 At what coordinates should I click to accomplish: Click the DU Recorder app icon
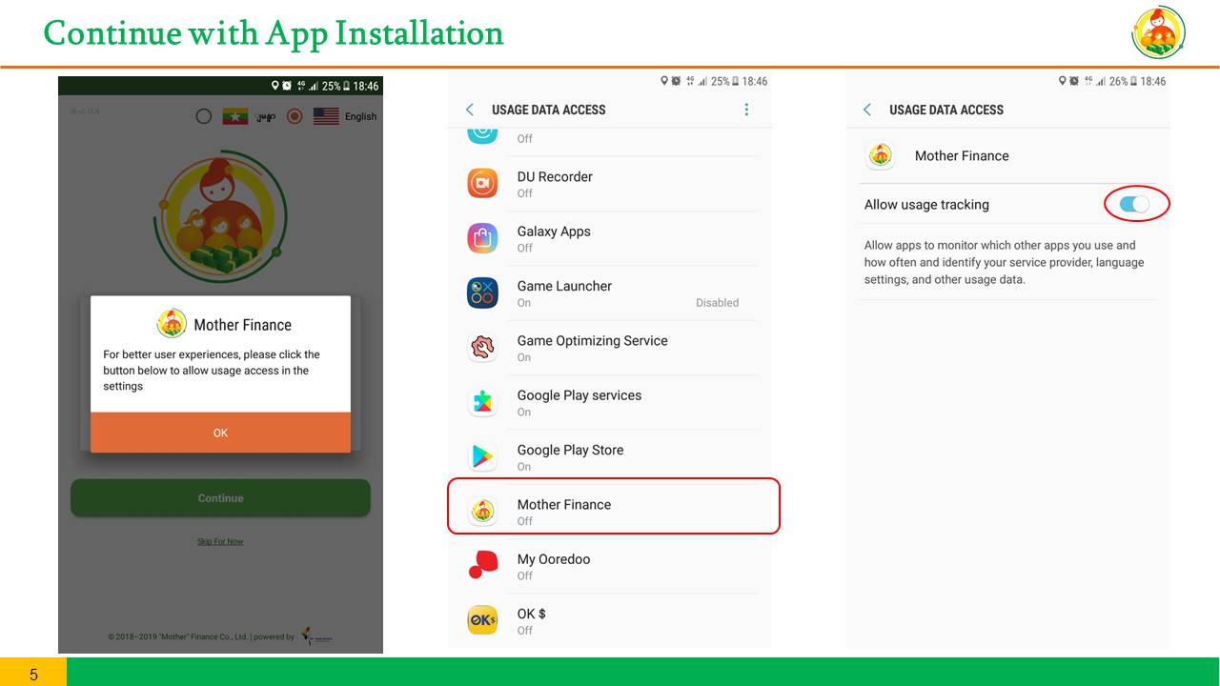point(482,183)
